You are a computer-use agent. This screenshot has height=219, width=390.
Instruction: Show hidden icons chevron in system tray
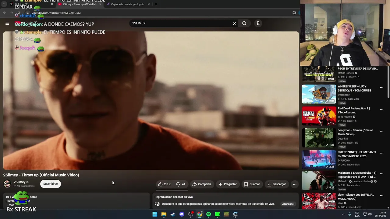click(x=343, y=214)
